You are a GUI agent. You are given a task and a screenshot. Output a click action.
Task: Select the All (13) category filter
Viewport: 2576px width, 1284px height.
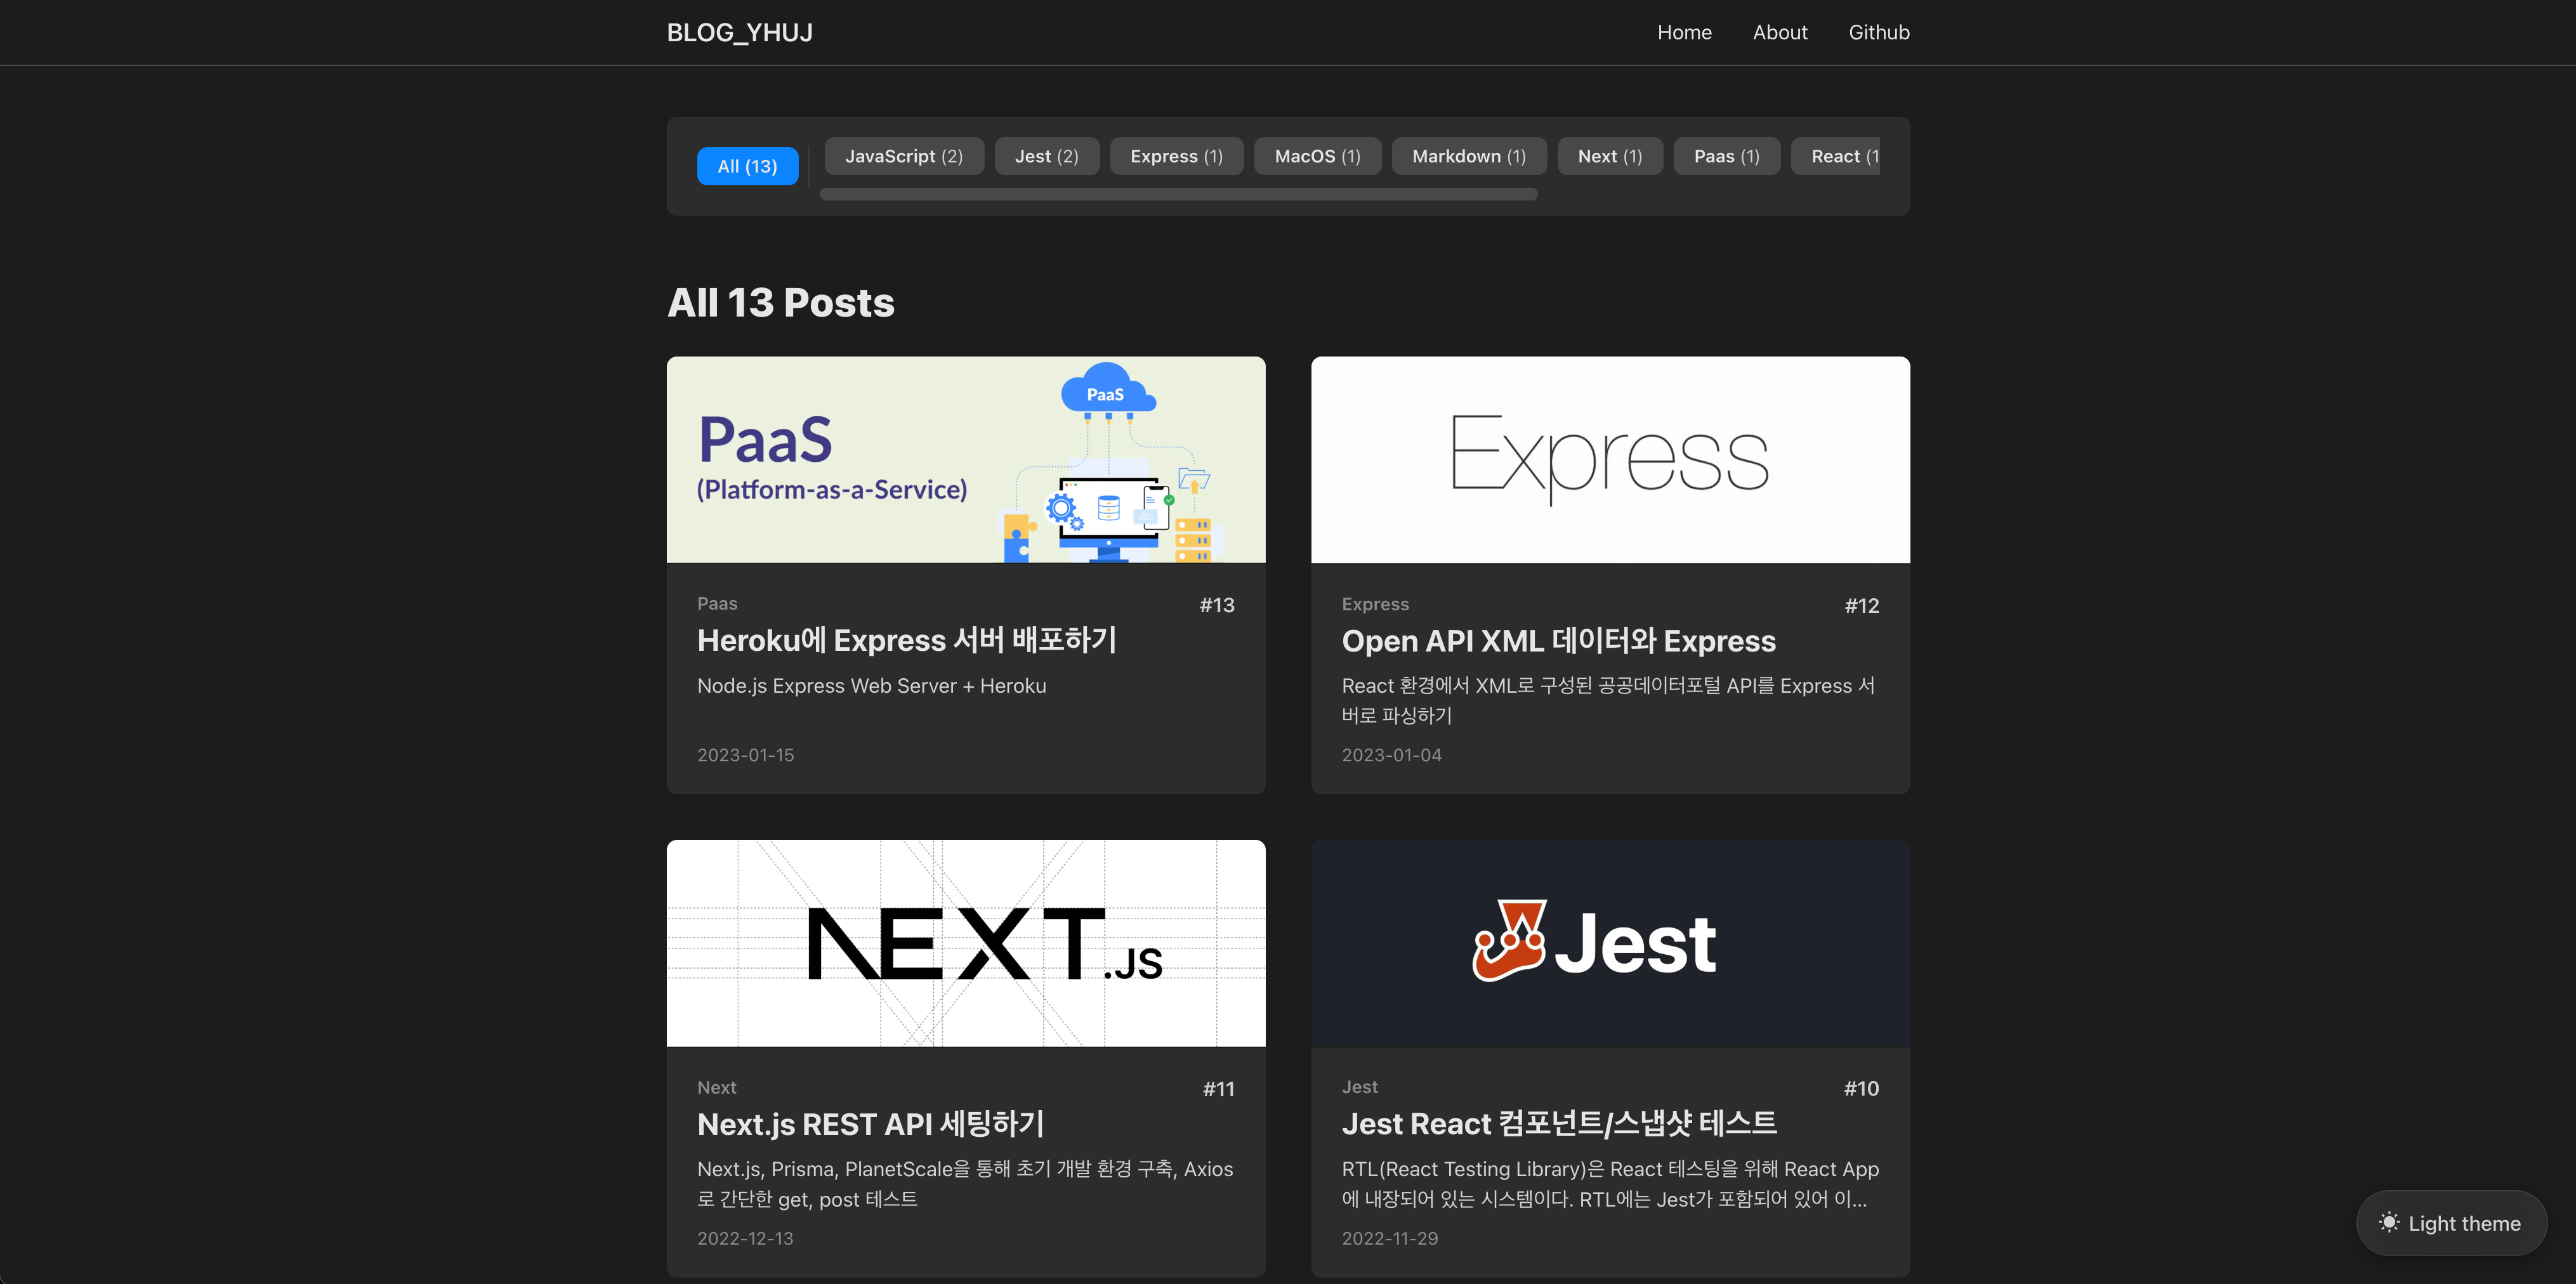(747, 166)
